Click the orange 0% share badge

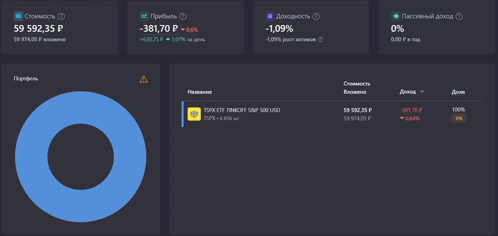459,118
